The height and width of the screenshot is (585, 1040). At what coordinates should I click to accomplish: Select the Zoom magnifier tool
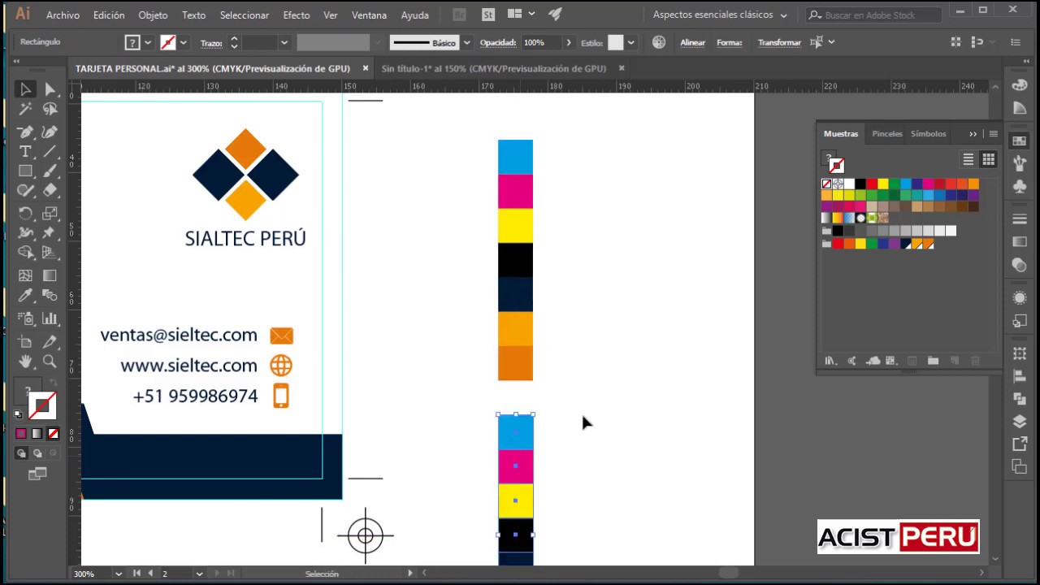pos(50,362)
